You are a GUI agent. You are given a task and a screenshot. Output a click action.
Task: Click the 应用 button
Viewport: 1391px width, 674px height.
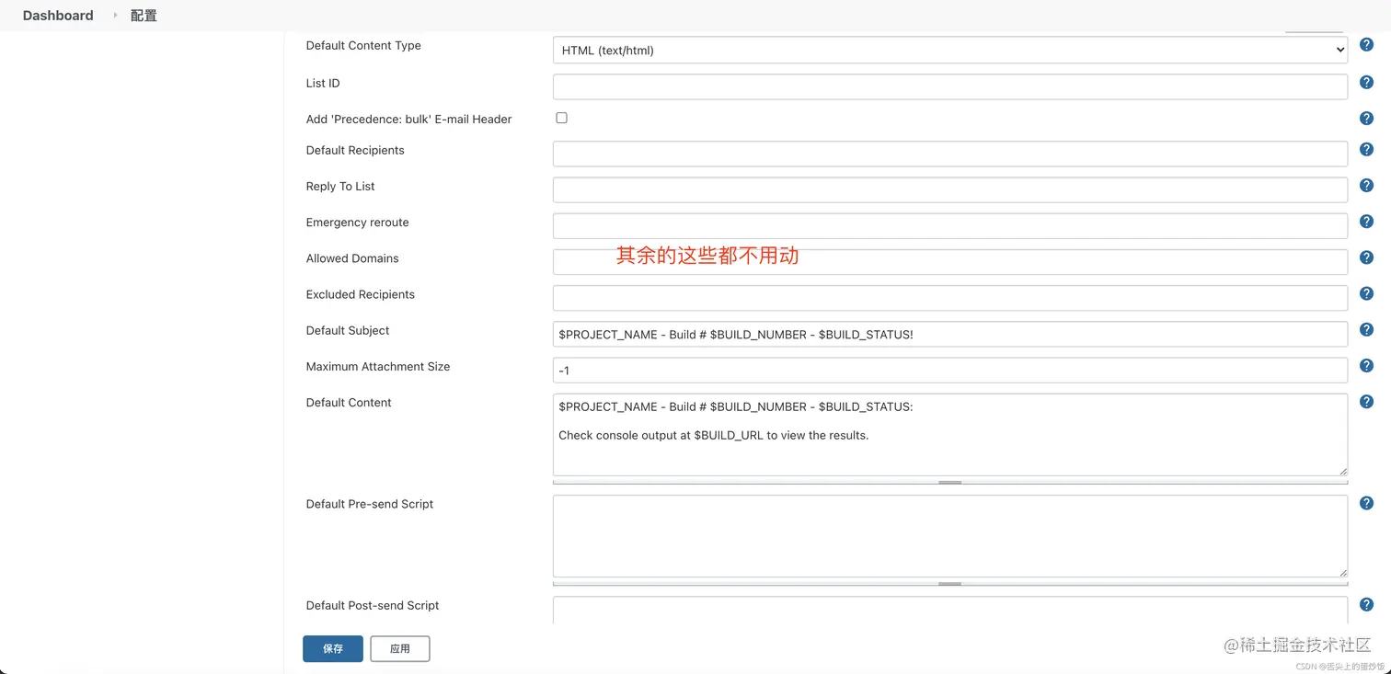pos(400,648)
